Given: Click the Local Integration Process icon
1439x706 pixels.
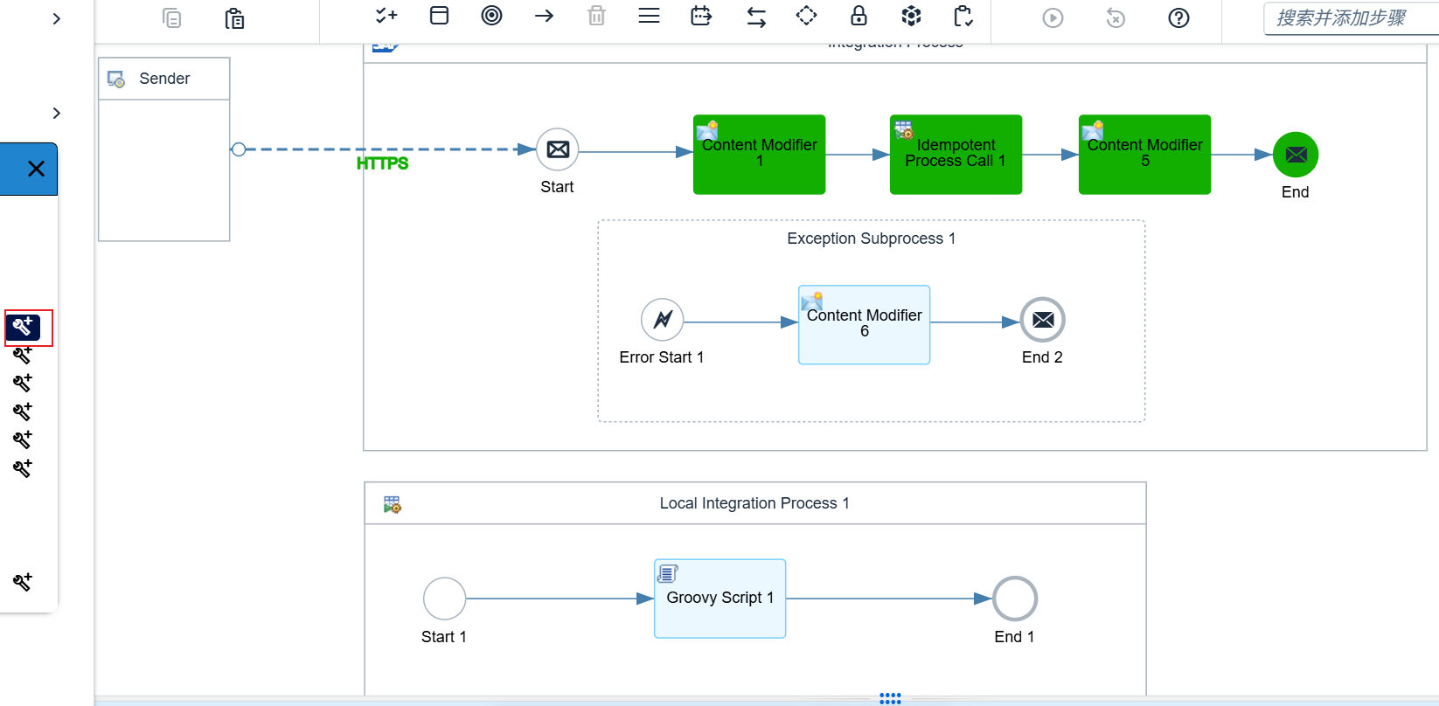Looking at the screenshot, I should (x=393, y=505).
